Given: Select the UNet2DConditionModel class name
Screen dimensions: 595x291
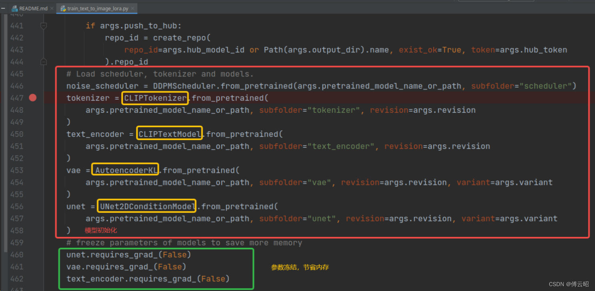Looking at the screenshot, I should point(146,206).
